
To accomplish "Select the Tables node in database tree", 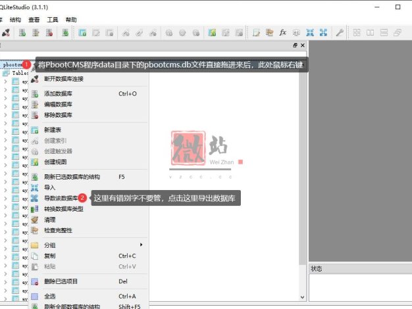I will [20, 73].
